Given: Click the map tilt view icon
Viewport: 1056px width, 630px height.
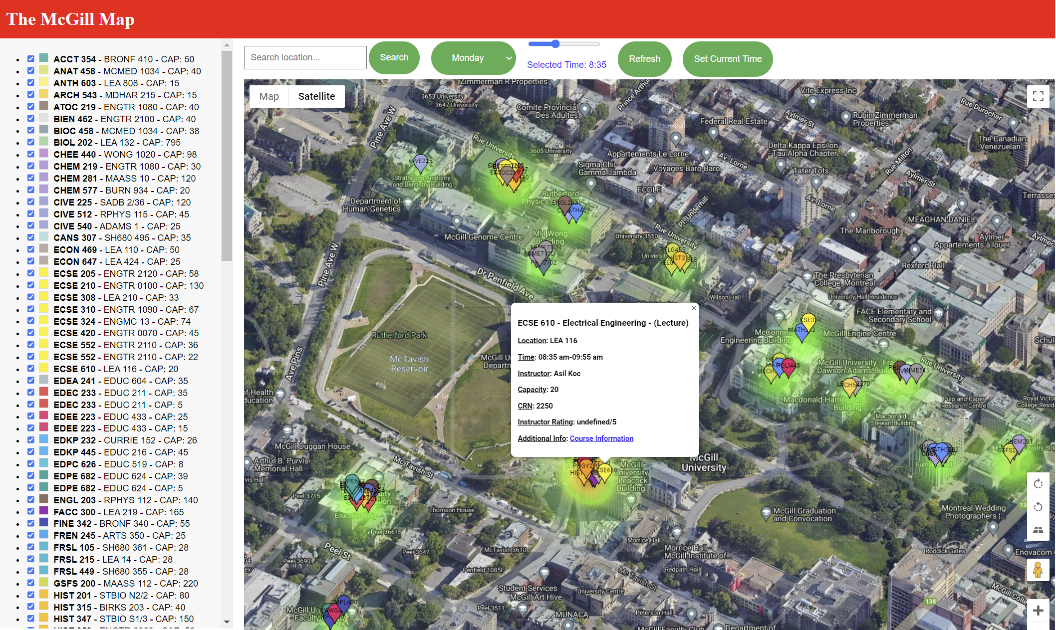Looking at the screenshot, I should click(x=1038, y=530).
